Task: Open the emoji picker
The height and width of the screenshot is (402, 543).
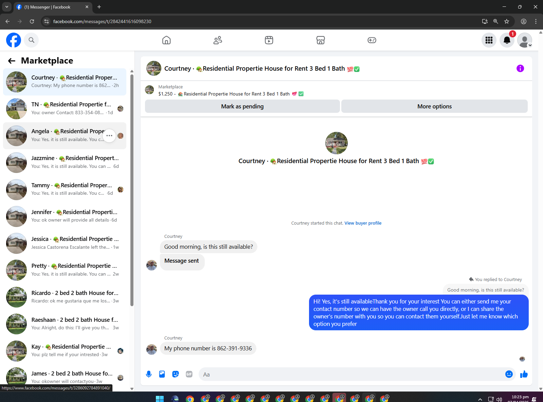Action: [x=509, y=374]
